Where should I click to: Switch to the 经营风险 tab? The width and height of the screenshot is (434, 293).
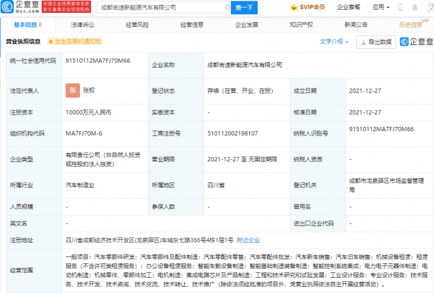tap(137, 25)
